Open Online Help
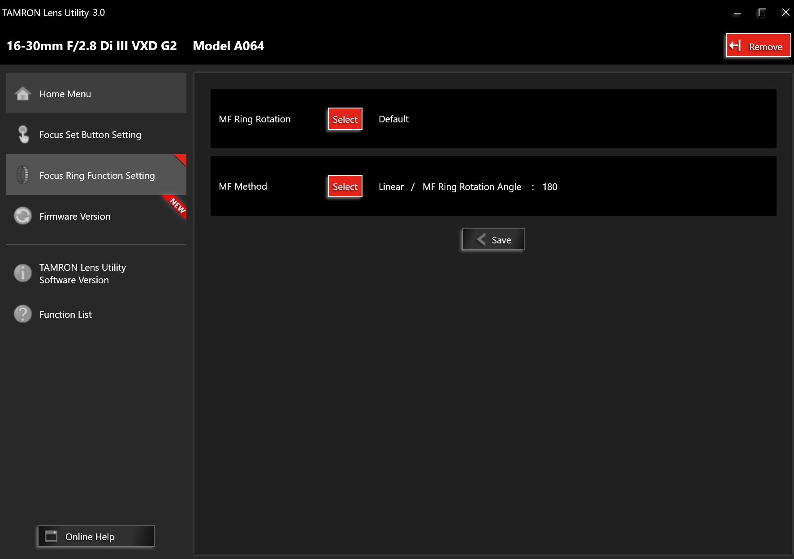The image size is (794, 559). 96,536
